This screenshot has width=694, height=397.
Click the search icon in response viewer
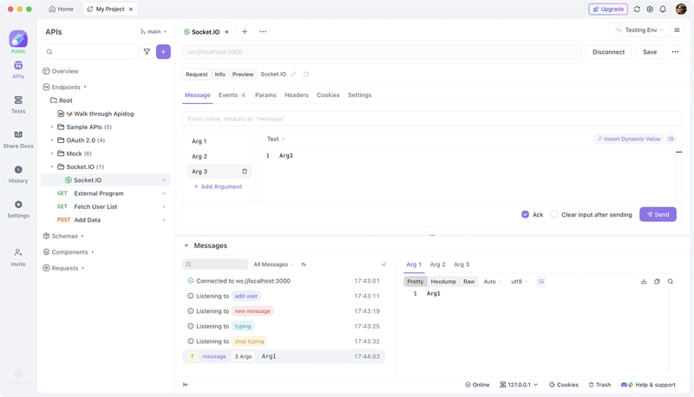point(670,282)
